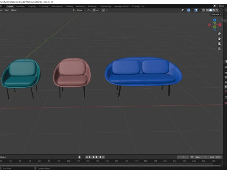Select solid viewport shading
Screen dimensions: 227x170
(x=210, y=10)
